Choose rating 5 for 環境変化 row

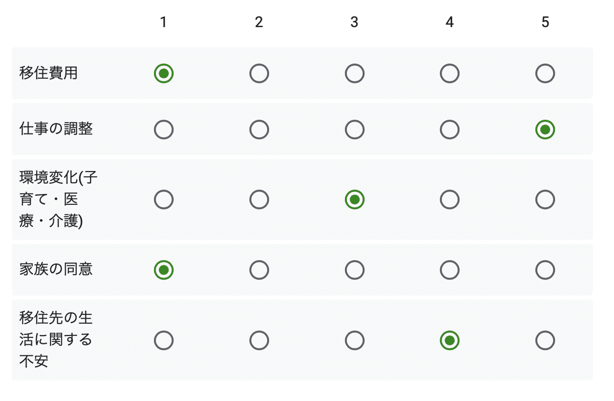click(x=545, y=199)
